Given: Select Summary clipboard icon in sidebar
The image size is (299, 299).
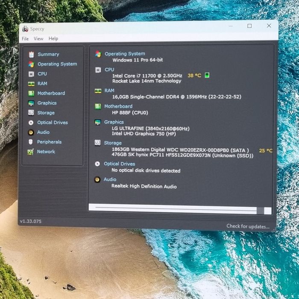Looking at the screenshot, I should pos(31,55).
